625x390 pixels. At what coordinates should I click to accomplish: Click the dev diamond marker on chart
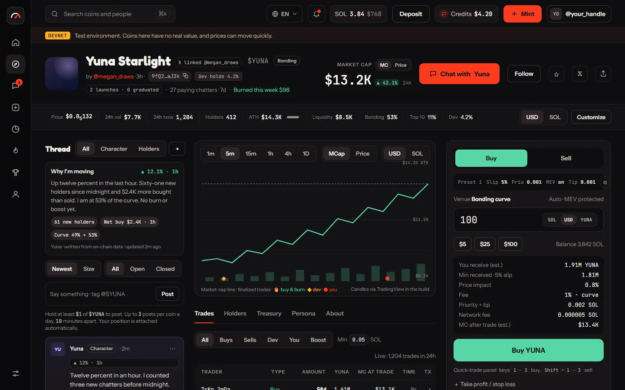224,279
